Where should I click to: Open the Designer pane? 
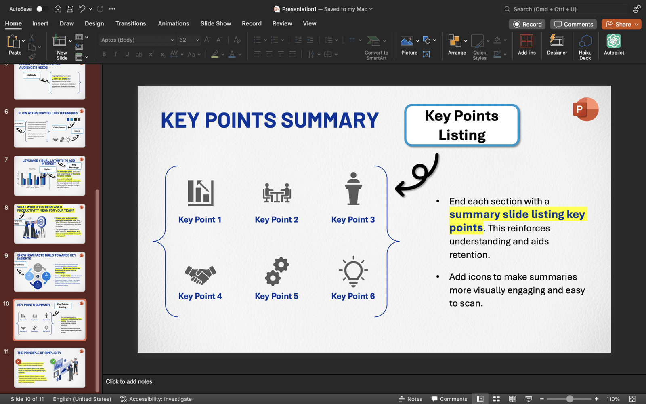pyautogui.click(x=556, y=46)
